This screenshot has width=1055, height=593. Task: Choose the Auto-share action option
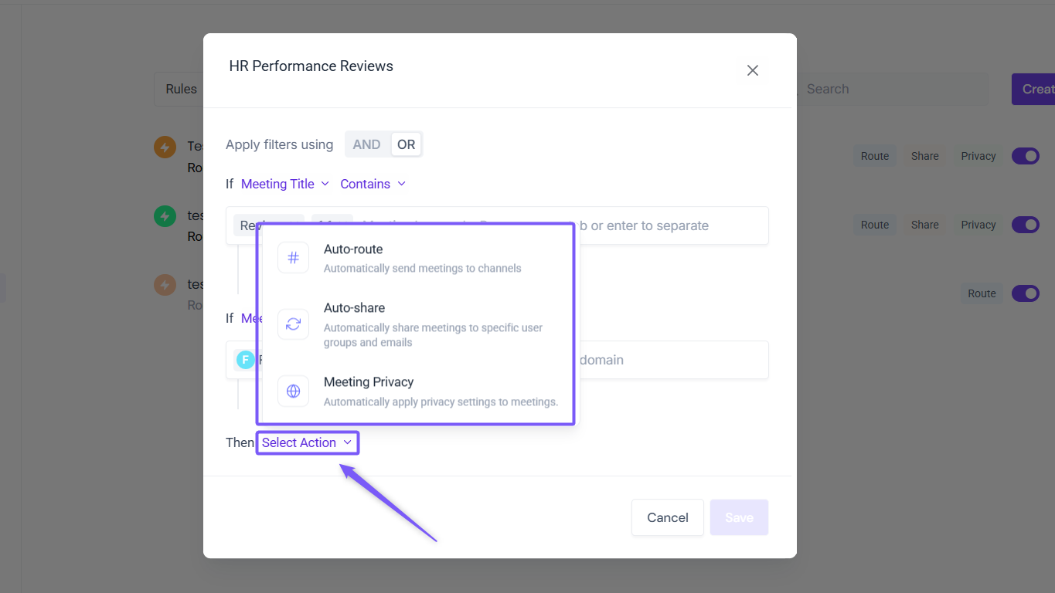(x=417, y=324)
